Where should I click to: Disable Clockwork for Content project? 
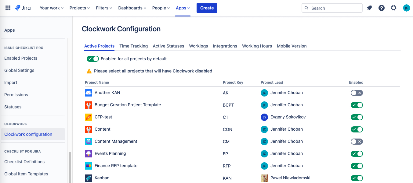[x=357, y=129]
